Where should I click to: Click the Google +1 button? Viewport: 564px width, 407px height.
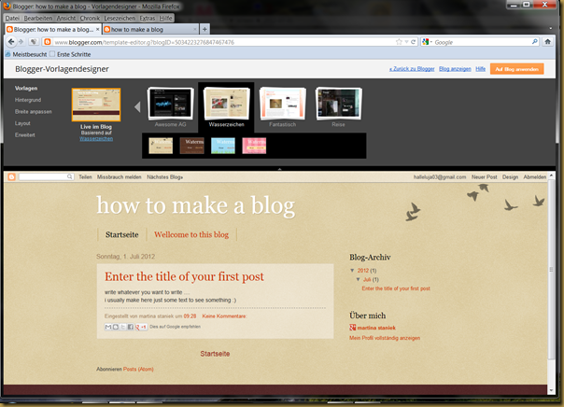tap(141, 327)
